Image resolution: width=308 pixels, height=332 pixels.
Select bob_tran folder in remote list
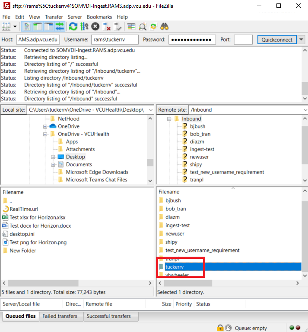pyautogui.click(x=175, y=209)
